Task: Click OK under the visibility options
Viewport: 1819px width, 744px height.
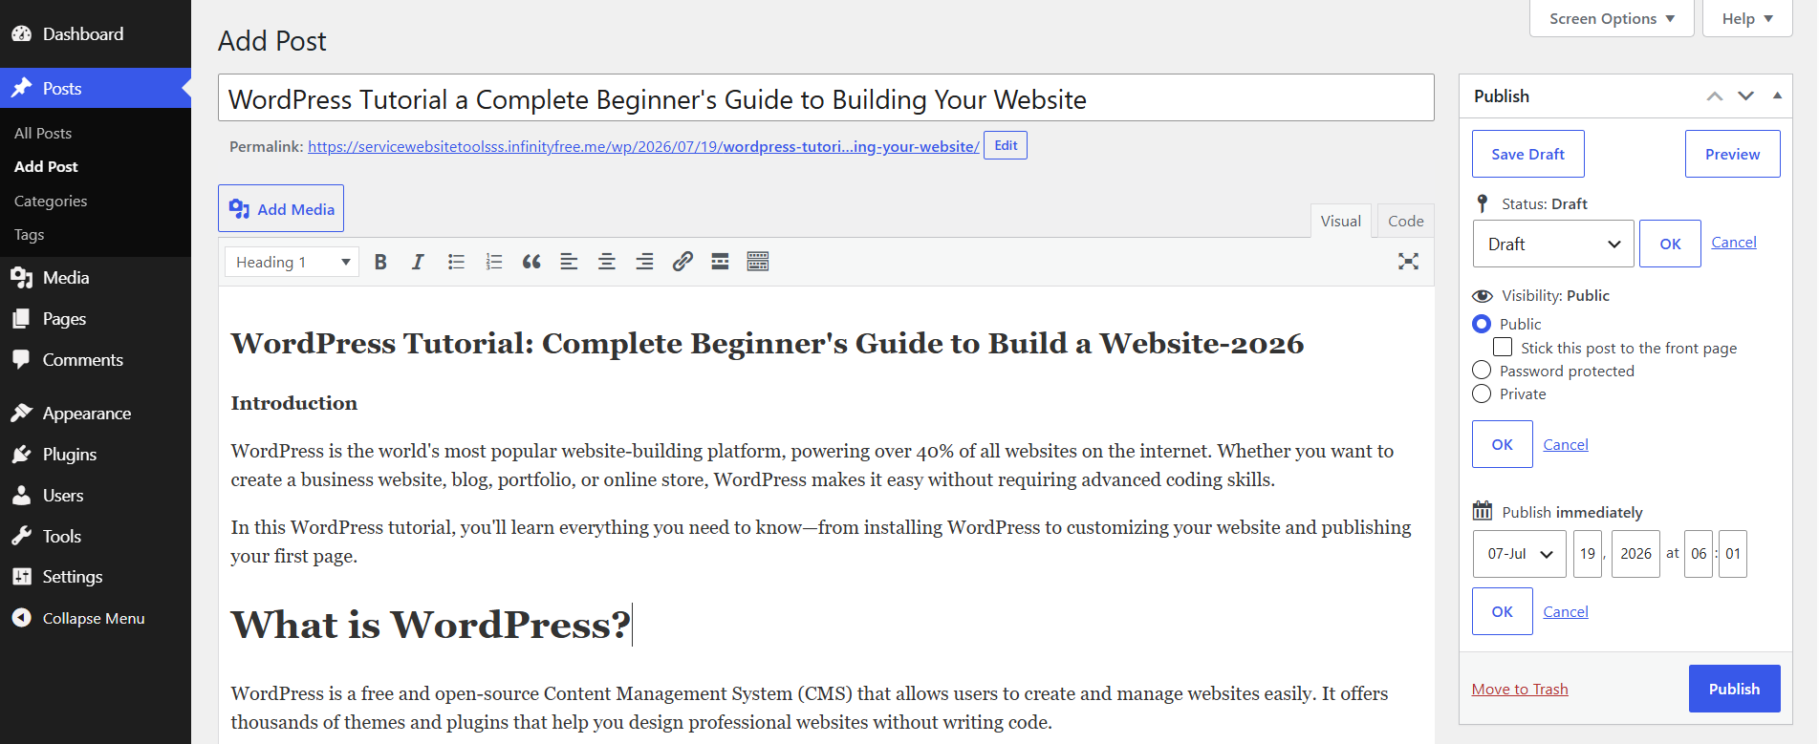Action: coord(1502,444)
